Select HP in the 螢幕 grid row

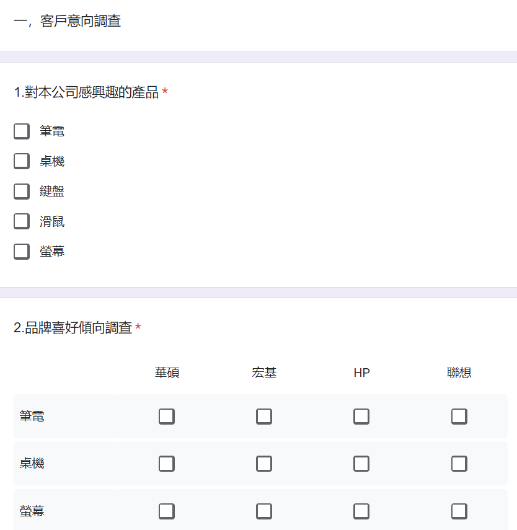click(x=361, y=511)
